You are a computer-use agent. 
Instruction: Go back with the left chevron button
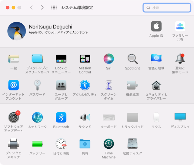click(32, 8)
